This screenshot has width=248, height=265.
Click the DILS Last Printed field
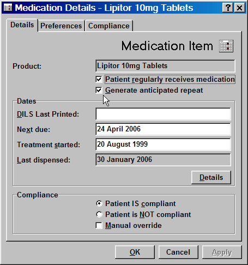click(164, 114)
